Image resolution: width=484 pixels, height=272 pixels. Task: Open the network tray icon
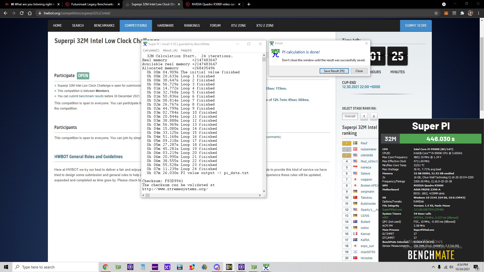[445, 267]
